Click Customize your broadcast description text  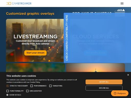[35, 42]
